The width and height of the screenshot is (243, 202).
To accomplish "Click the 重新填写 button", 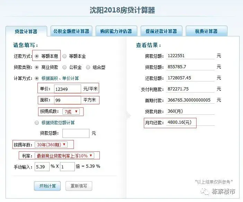I will point(79,186).
